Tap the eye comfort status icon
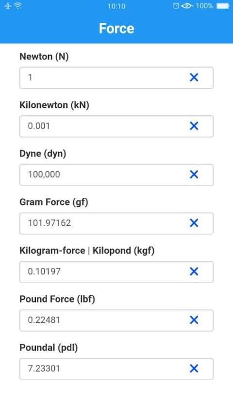Viewport: 233px width, 414px height. pos(187,6)
